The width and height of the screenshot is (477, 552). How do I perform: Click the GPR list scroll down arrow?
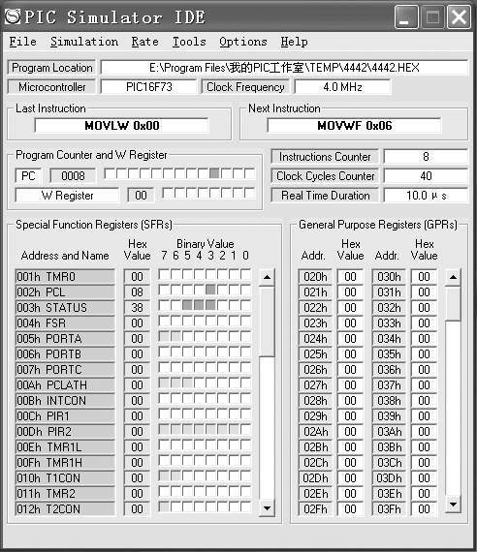click(453, 505)
